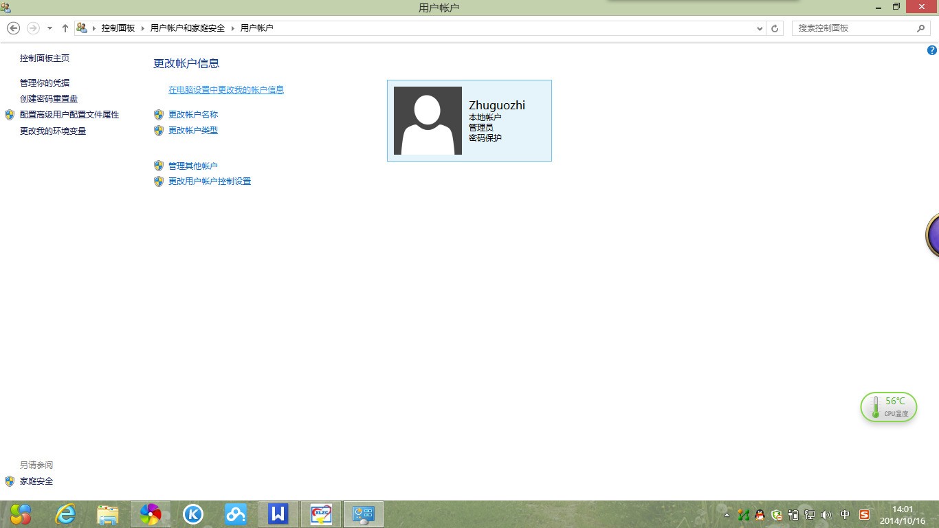The width and height of the screenshot is (939, 528).
Task: Select 控制面板 breadcrumb item
Action: (118, 28)
